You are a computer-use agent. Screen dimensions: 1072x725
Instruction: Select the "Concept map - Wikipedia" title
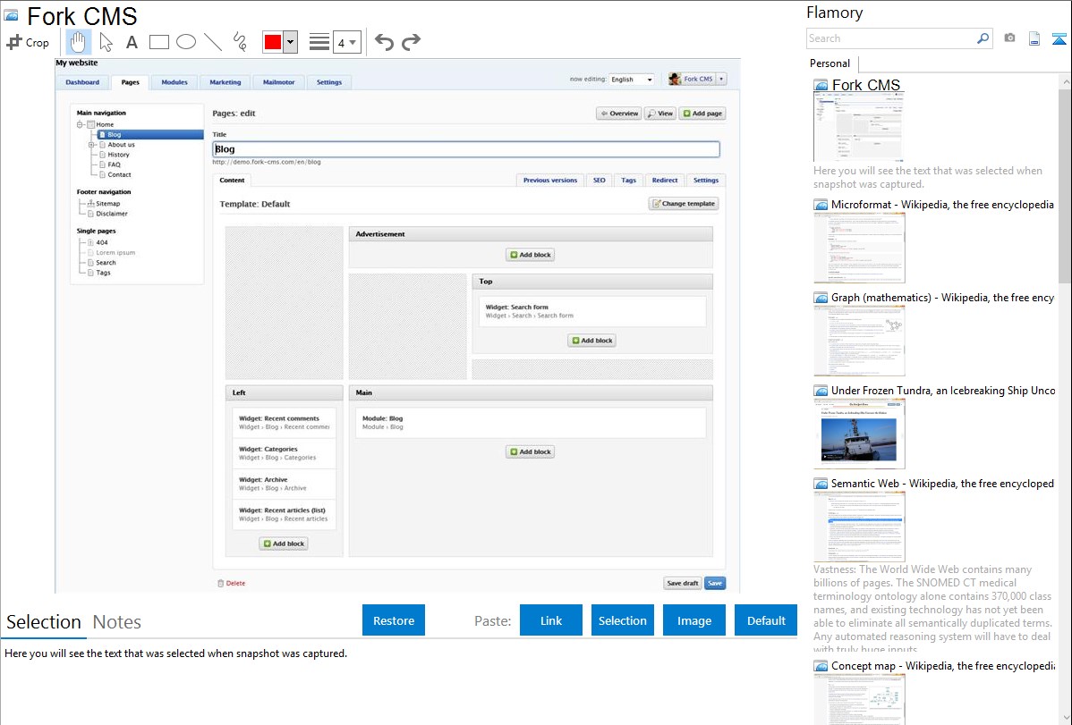[943, 666]
